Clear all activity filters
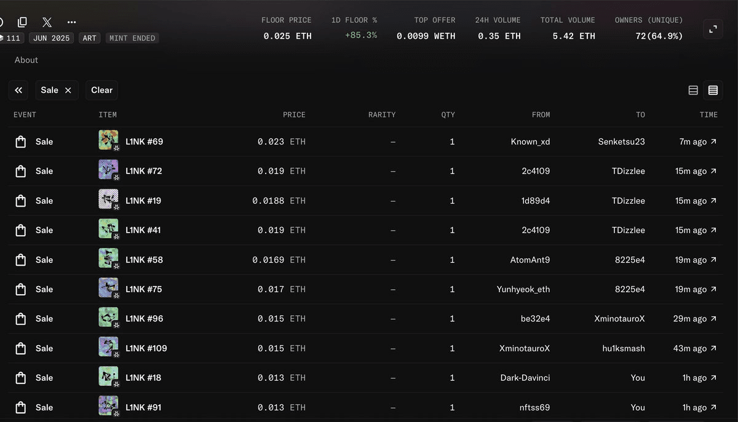 pyautogui.click(x=101, y=90)
